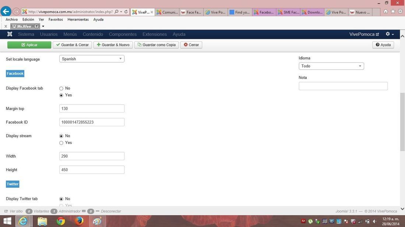The height and width of the screenshot is (227, 405).
Task: Click the Margin top input field
Action: (x=92, y=108)
